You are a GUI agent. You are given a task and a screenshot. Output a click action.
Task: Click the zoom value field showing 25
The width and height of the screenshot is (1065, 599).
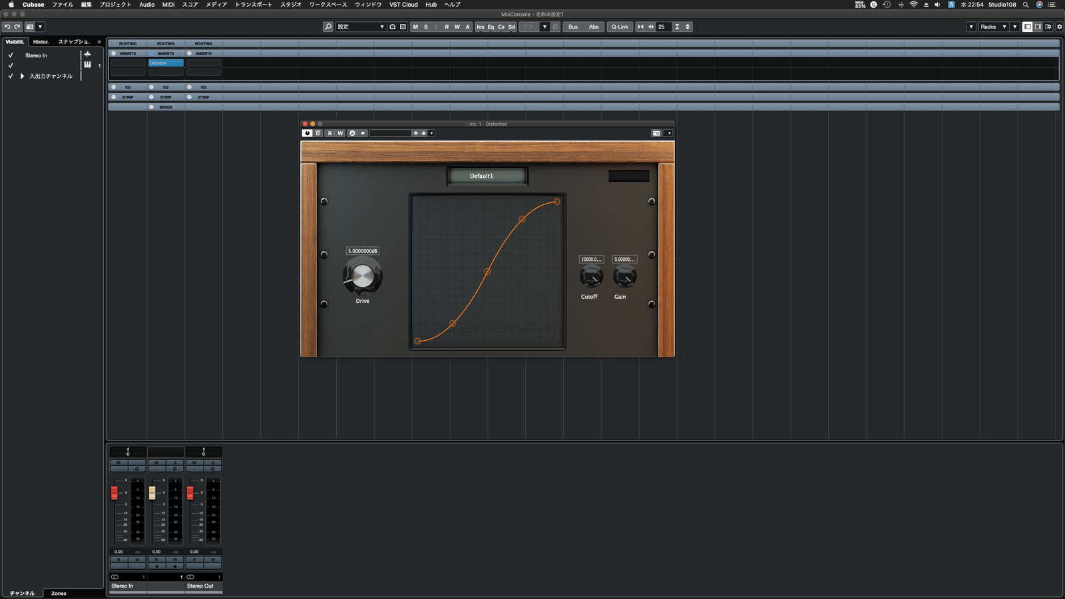664,27
